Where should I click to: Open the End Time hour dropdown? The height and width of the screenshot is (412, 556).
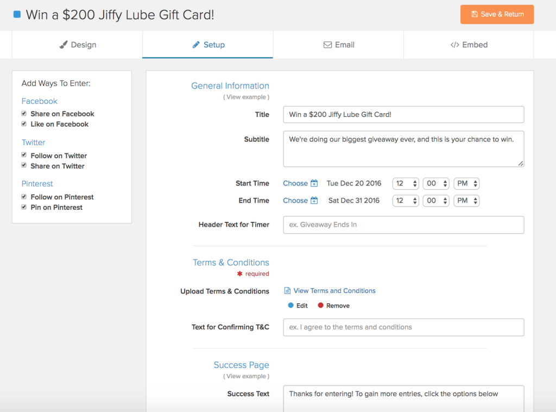(406, 201)
